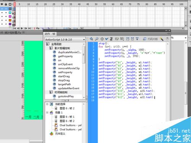Screen dimensions: 191x143
Task: Click the Find magnifier icon in Actions toolbar
Action: [x=97, y=39]
